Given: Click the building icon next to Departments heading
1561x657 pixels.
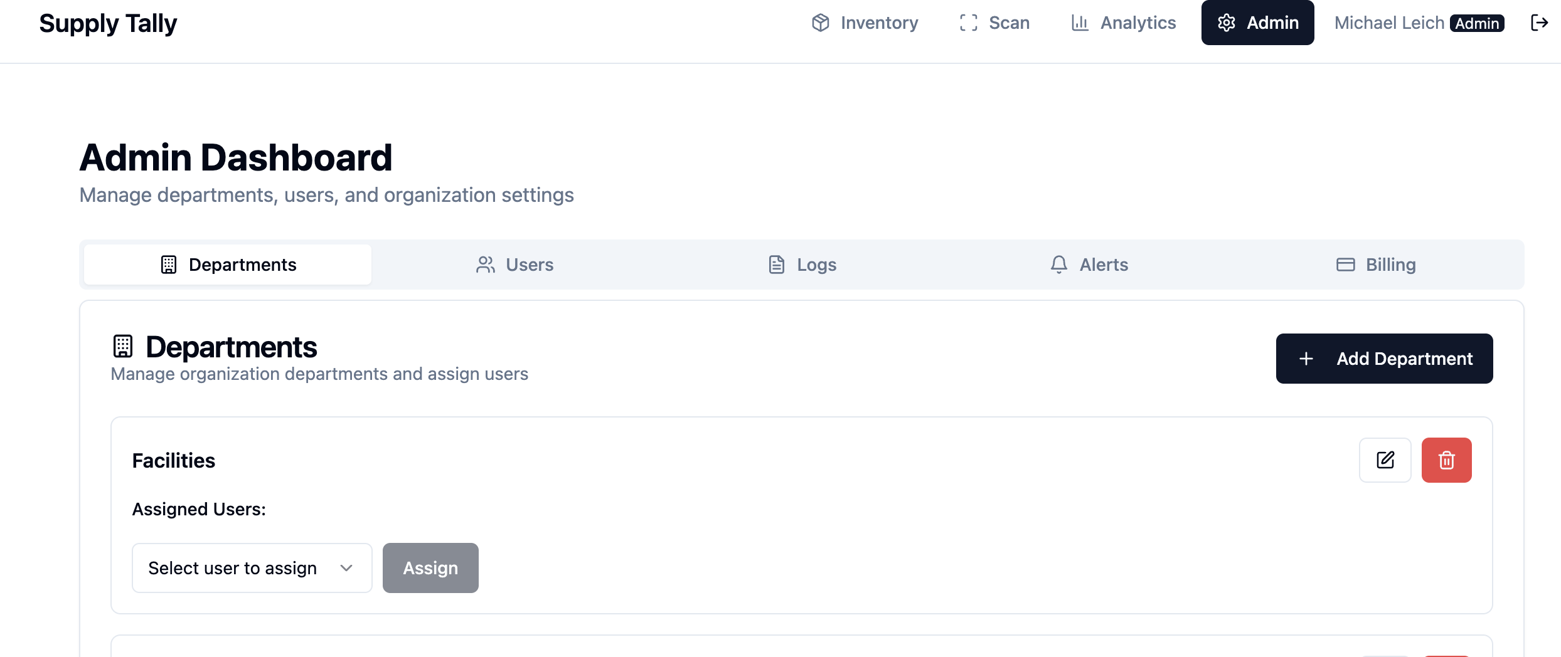Looking at the screenshot, I should (x=123, y=345).
